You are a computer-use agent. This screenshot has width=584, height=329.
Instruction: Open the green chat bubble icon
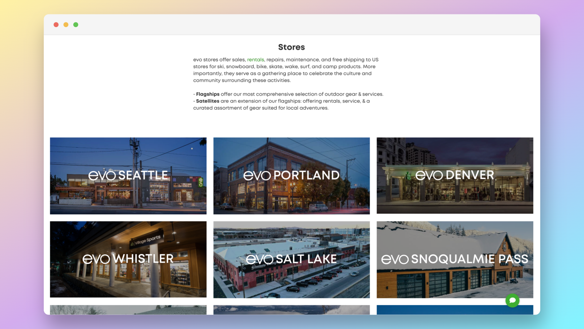point(512,300)
